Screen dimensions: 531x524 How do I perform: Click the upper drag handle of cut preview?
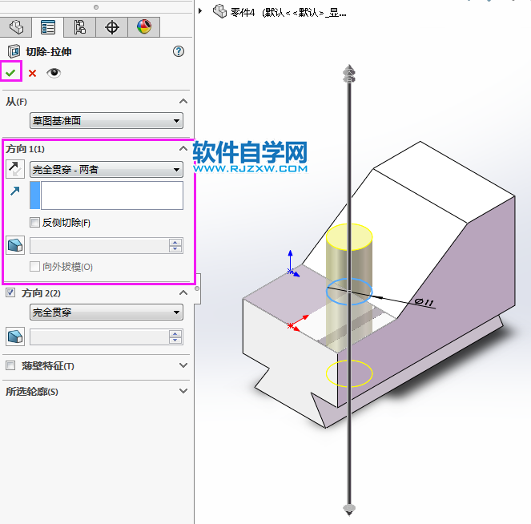349,74
